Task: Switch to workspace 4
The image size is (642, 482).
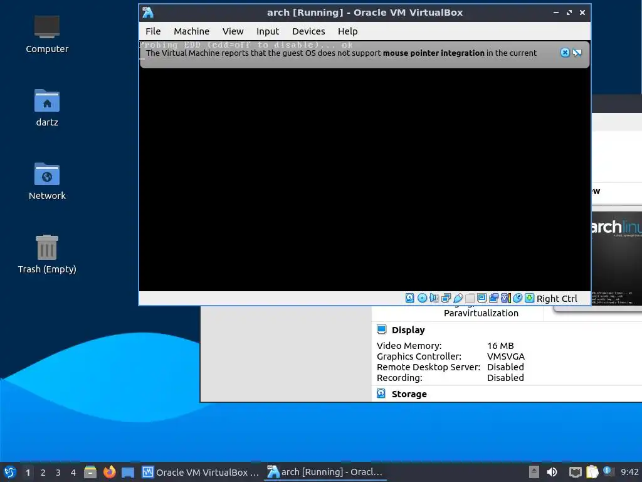Action: coord(73,473)
